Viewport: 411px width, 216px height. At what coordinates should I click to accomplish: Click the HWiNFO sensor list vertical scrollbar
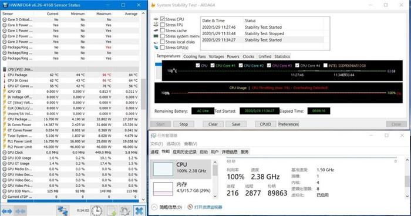143,106
